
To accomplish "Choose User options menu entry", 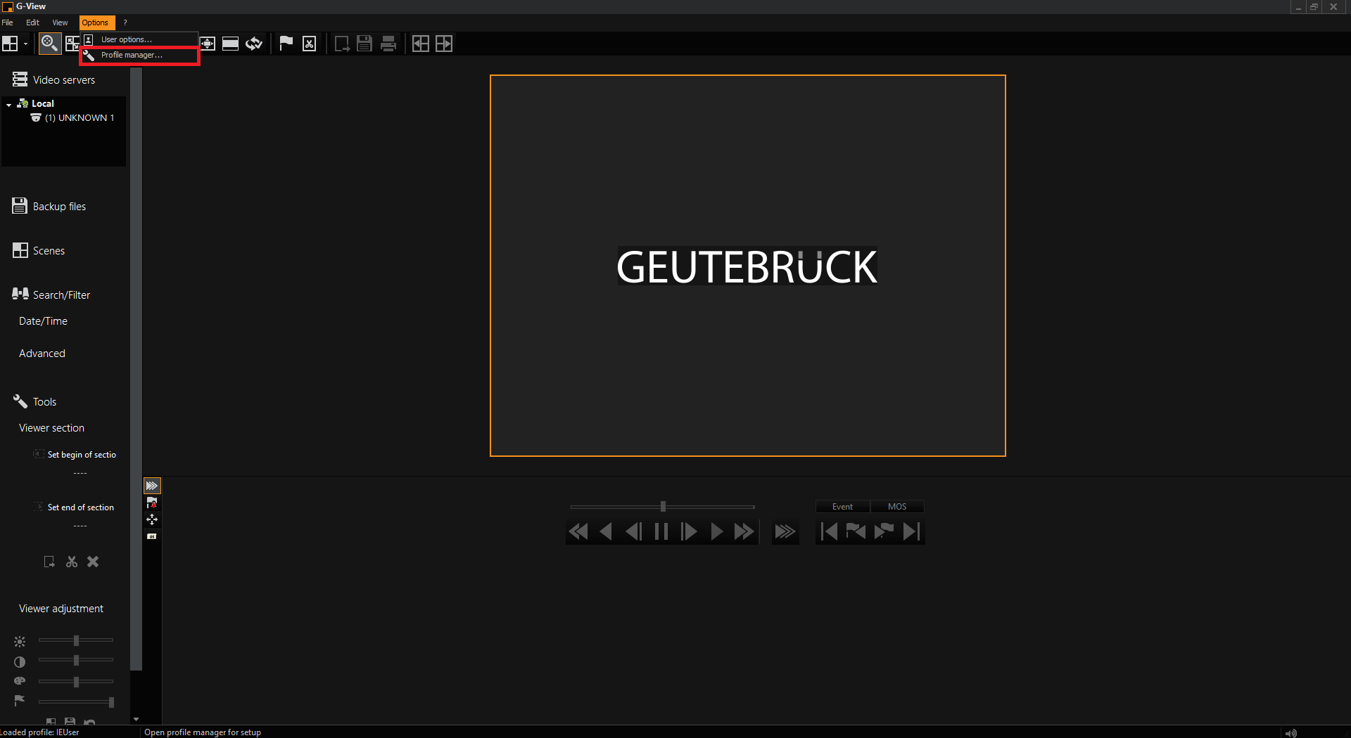I will (127, 39).
